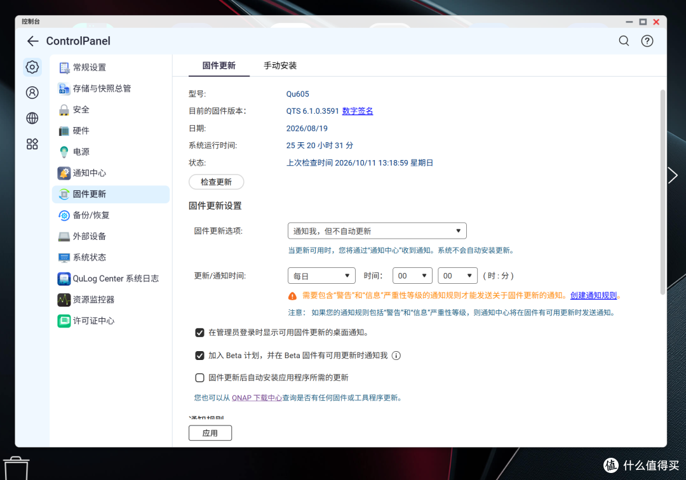
Task: Click the 电源 light bulb icon
Action: click(x=64, y=152)
